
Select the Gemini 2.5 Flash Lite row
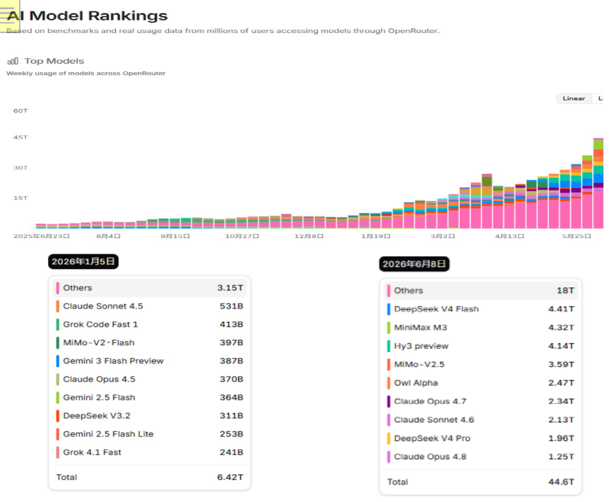[150, 434]
